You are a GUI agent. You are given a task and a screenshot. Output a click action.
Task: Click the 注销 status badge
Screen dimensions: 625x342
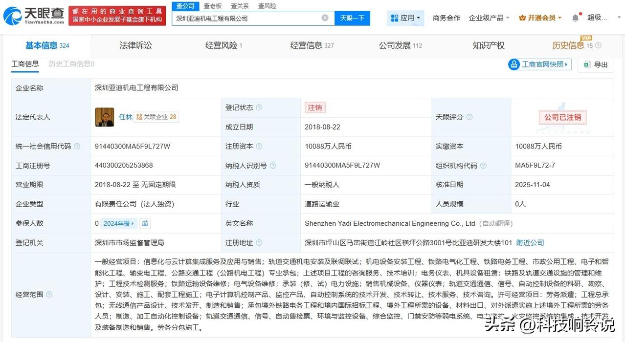[x=315, y=107]
